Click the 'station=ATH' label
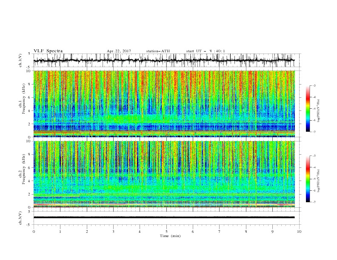Image resolution: width=337 pixels, height=260 pixels. (x=158, y=51)
